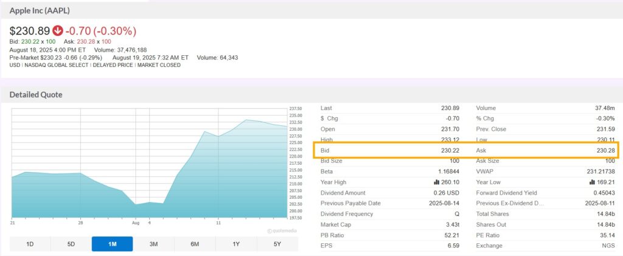Viewport: 623px width, 256px height.
Task: Switch chart to 1Y range
Action: 236,244
